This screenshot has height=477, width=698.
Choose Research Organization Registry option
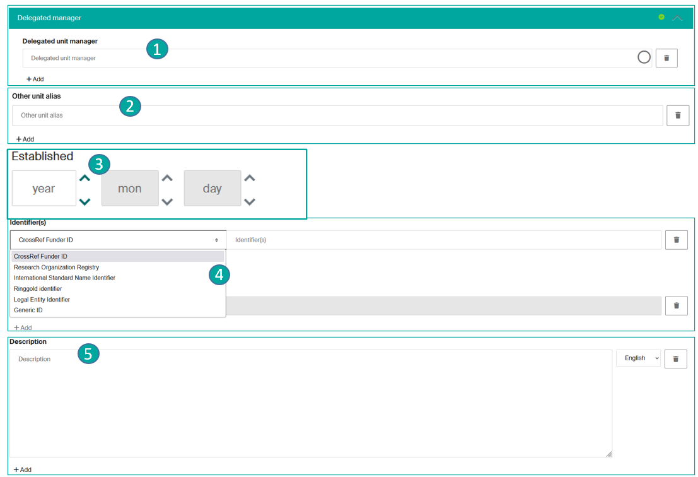coord(56,268)
